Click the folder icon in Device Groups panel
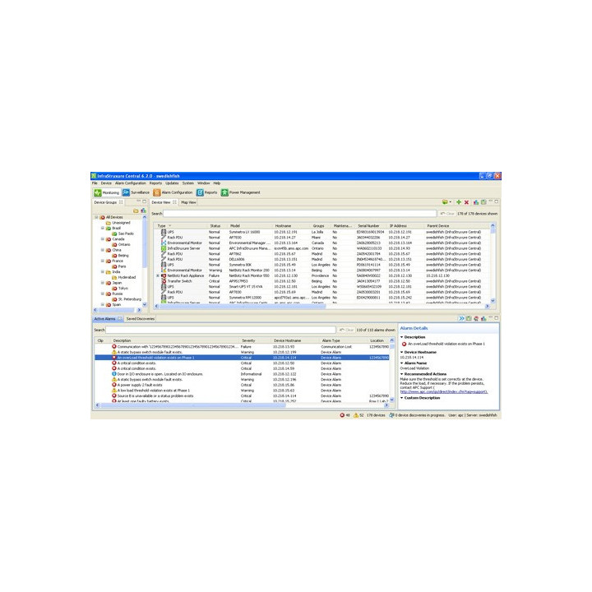 pos(136,210)
